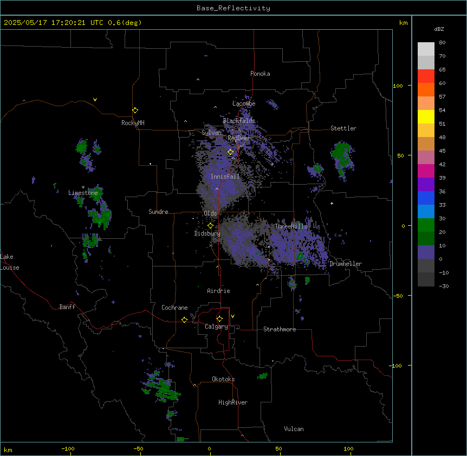
Task: Pick the red swatch in the dBZ legend
Action: click(426, 76)
